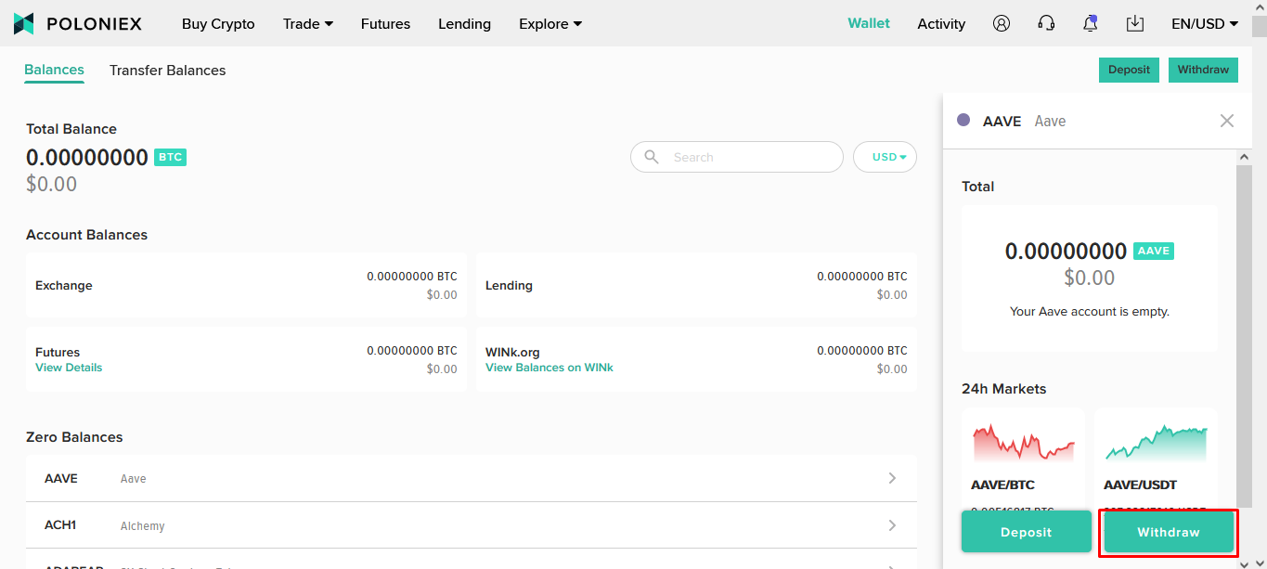Click the BTC badge by total balance

170,158
